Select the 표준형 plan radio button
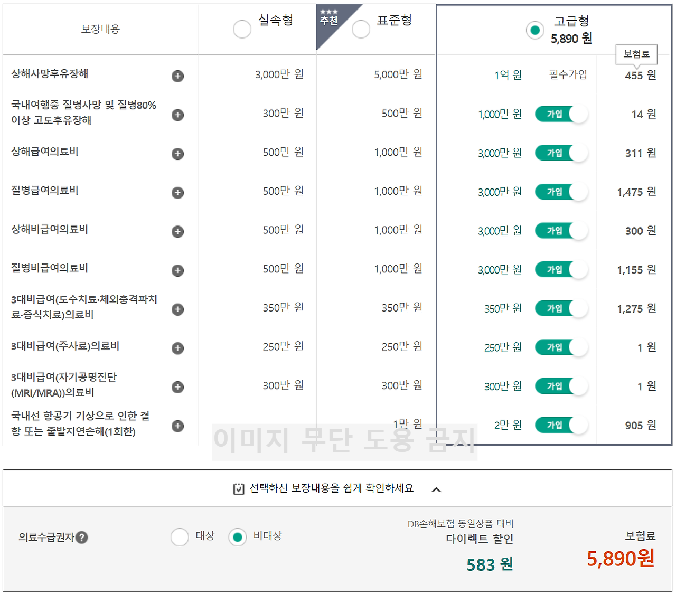676x594 pixels. pos(361,29)
